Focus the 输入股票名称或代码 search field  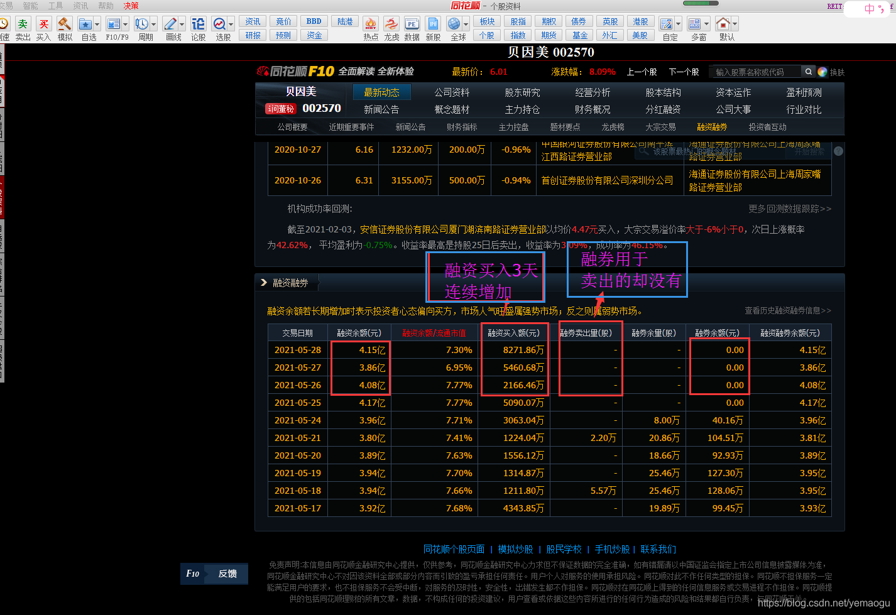(755, 72)
